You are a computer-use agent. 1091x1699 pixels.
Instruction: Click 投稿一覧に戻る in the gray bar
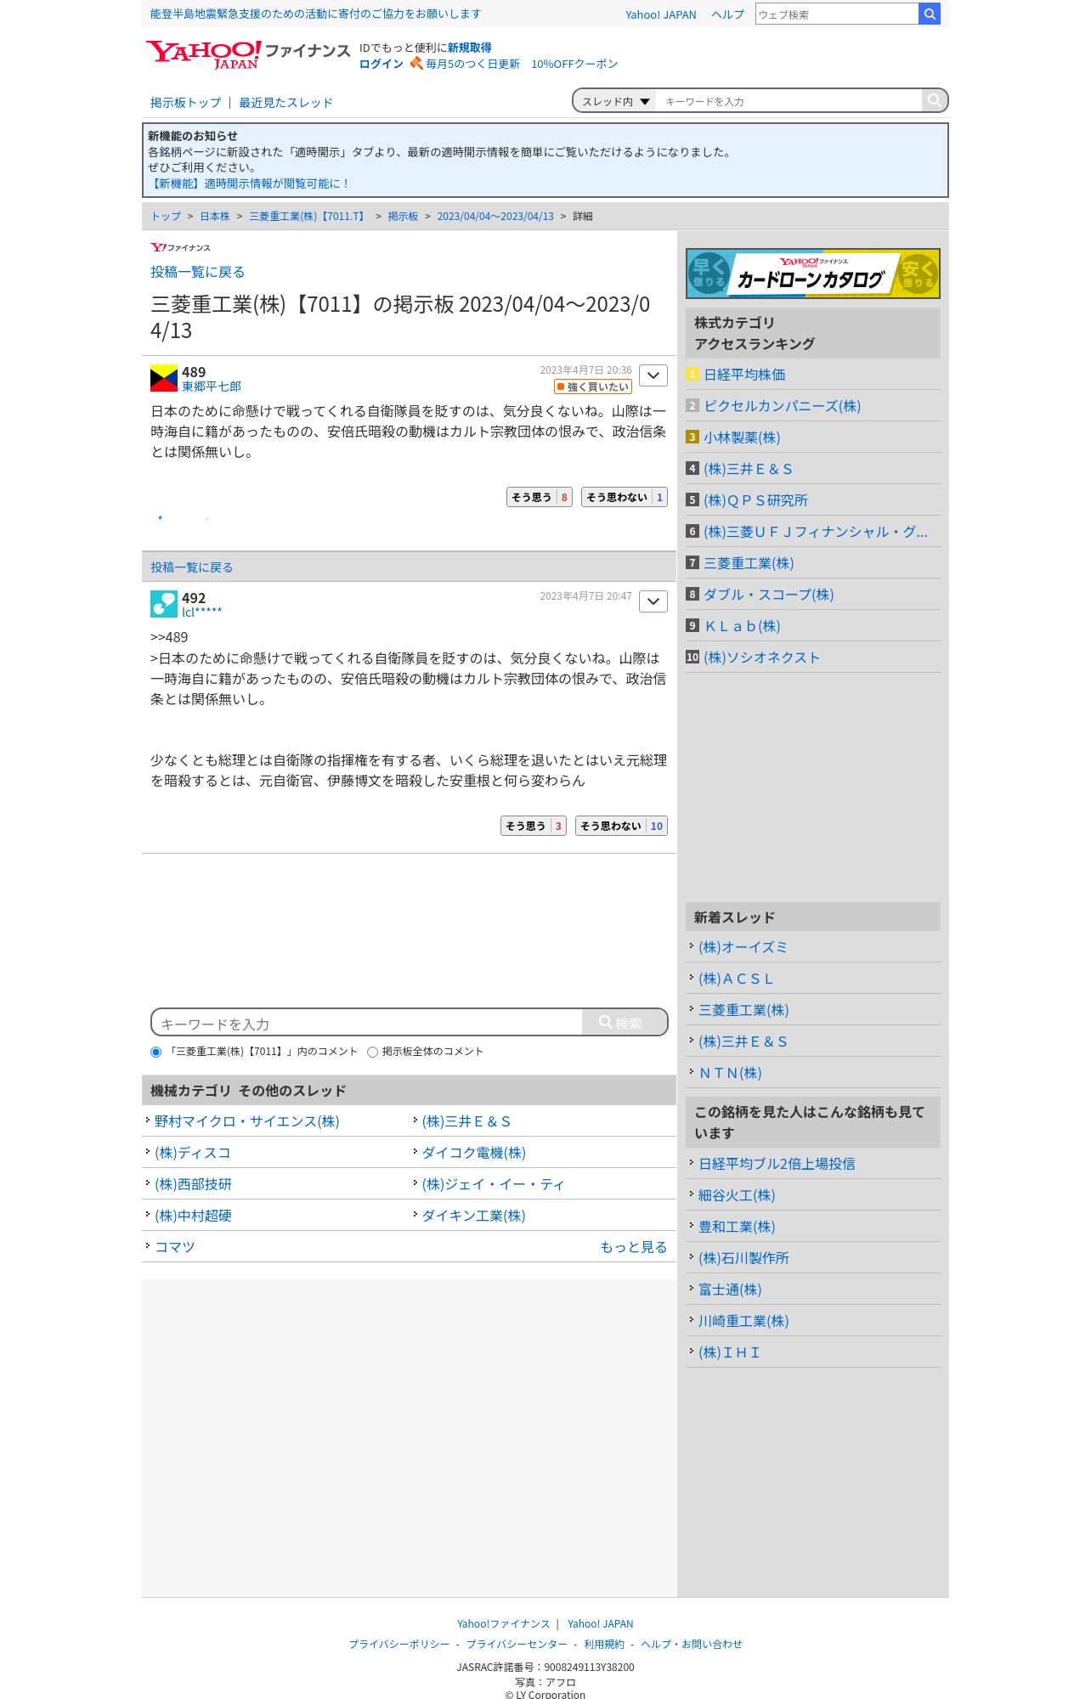[x=191, y=567]
